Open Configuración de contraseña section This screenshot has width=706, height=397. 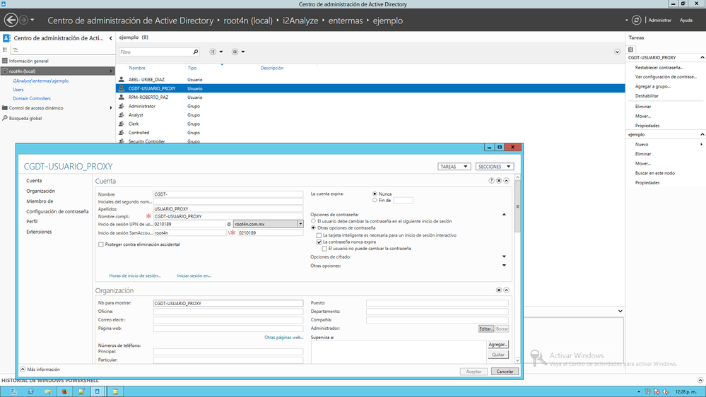57,211
